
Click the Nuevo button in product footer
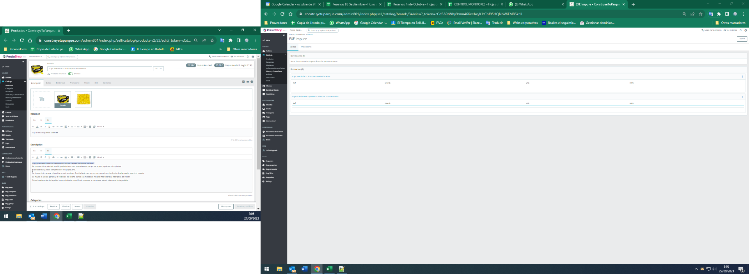click(77, 206)
